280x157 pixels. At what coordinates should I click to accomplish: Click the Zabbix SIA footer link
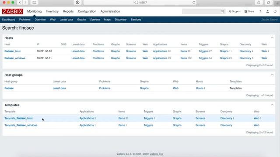(x=157, y=154)
